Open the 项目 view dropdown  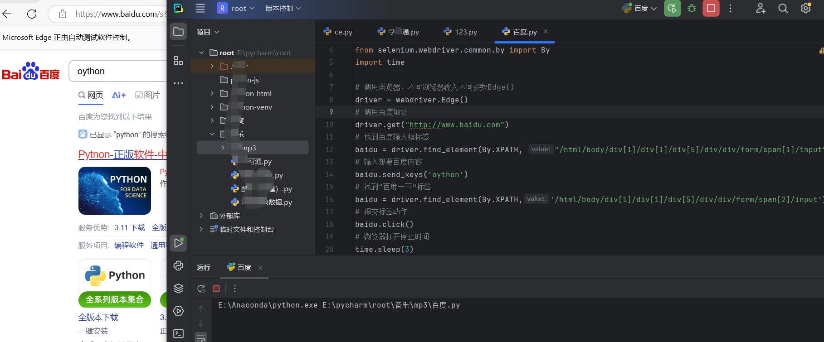click(x=208, y=32)
